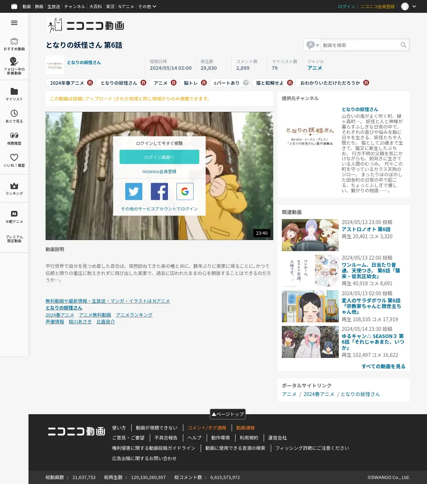Screen dimensions: 427x484
Task: Click the ニコニコ動画 footer logo
Action: click(77, 431)
